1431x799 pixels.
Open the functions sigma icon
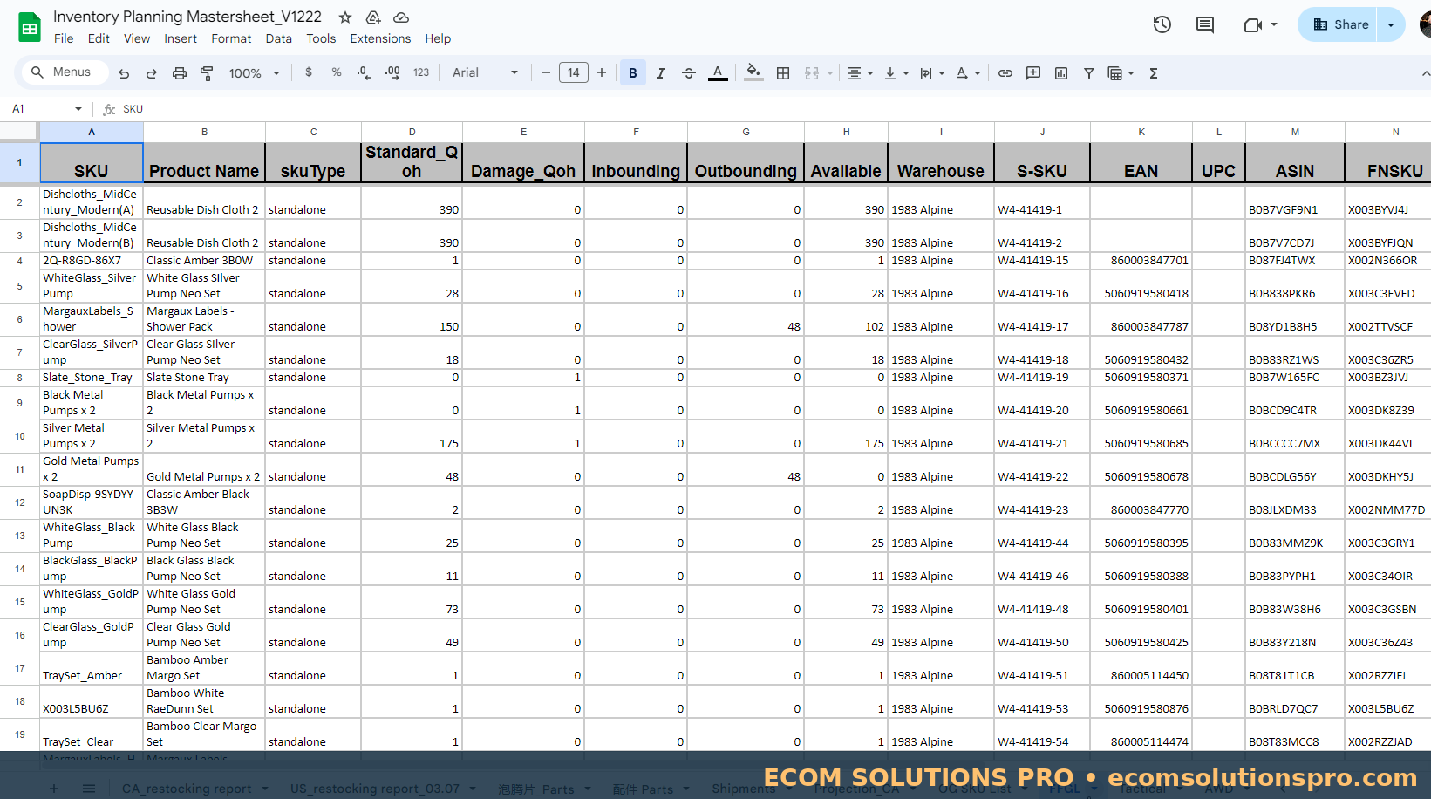(x=1154, y=73)
